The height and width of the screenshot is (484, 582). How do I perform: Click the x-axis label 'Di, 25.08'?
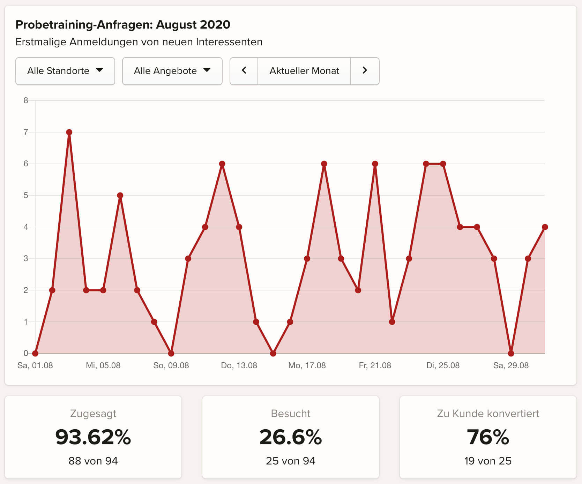(x=443, y=365)
